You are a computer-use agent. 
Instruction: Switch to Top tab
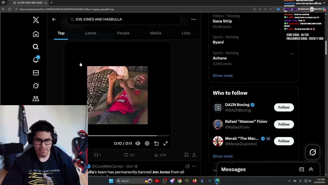pyautogui.click(x=61, y=33)
